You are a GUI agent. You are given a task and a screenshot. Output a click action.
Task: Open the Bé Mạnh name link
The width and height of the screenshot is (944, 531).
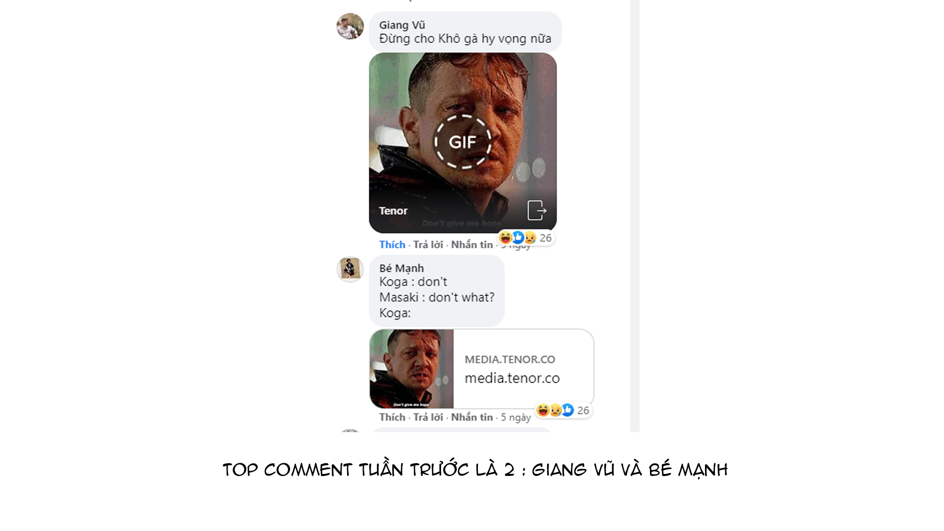401,268
